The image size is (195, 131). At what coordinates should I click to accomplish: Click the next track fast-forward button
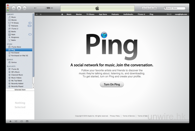[25, 8]
